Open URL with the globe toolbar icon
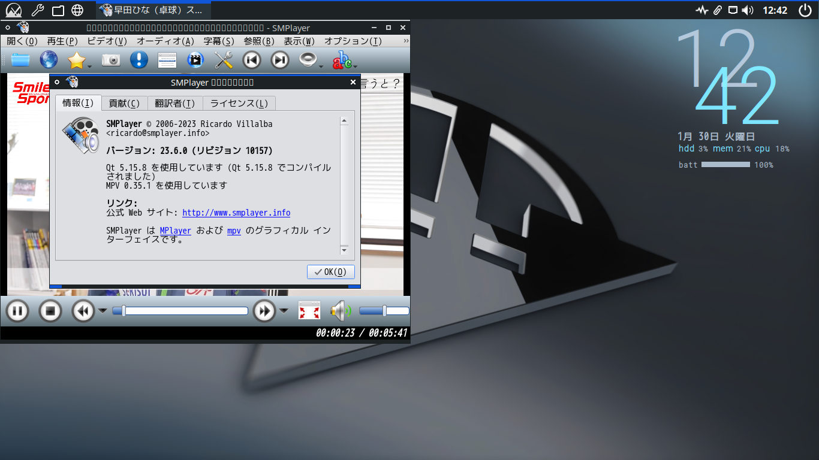 pyautogui.click(x=49, y=60)
